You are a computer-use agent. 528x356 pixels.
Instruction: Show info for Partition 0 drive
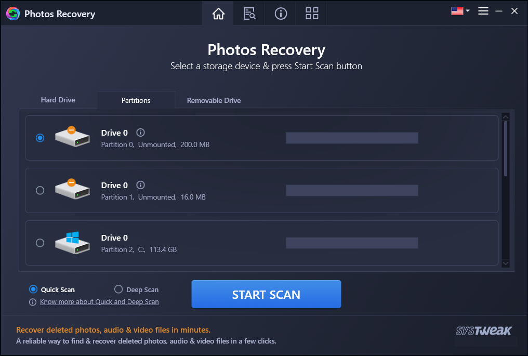[x=140, y=133]
